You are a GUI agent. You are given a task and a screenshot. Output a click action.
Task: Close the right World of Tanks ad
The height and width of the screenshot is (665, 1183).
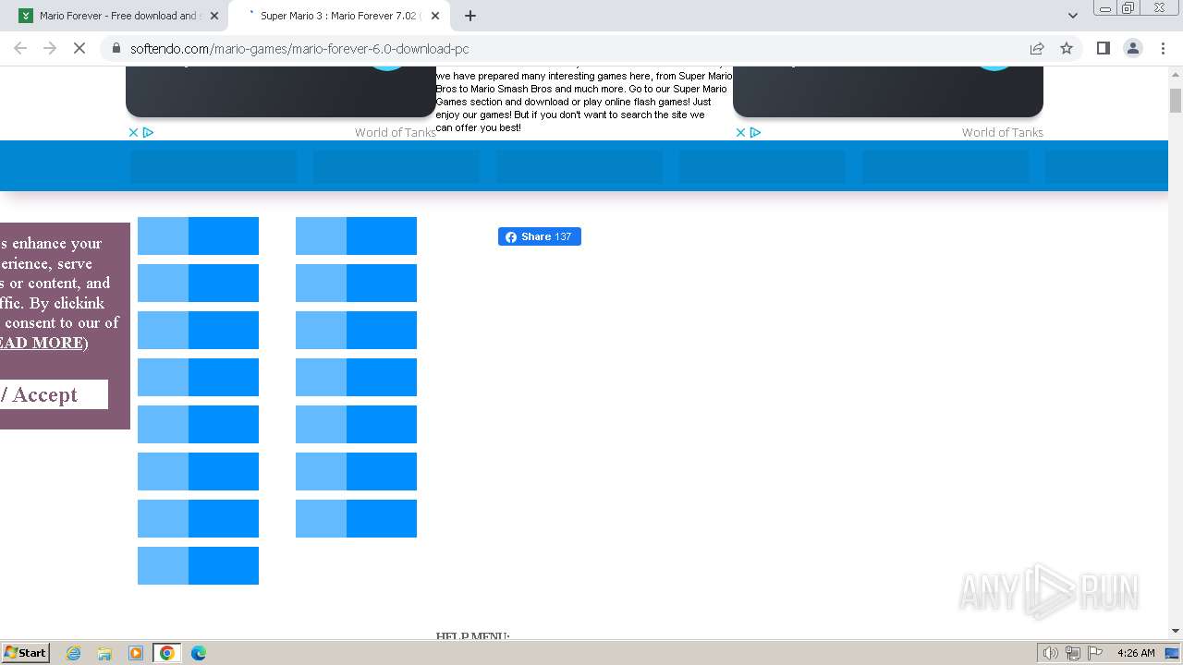tap(740, 132)
